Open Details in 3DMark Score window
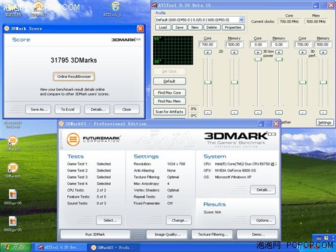336x252 pixels. pos(97,110)
